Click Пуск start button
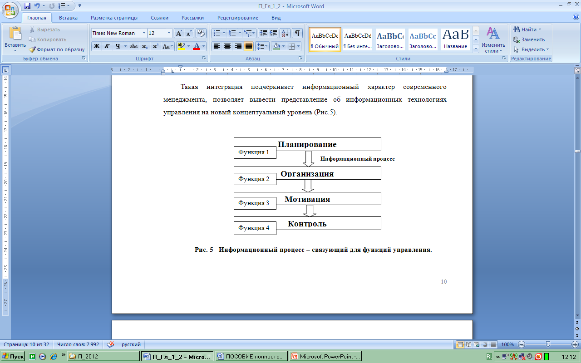581x363 pixels. tap(13, 357)
